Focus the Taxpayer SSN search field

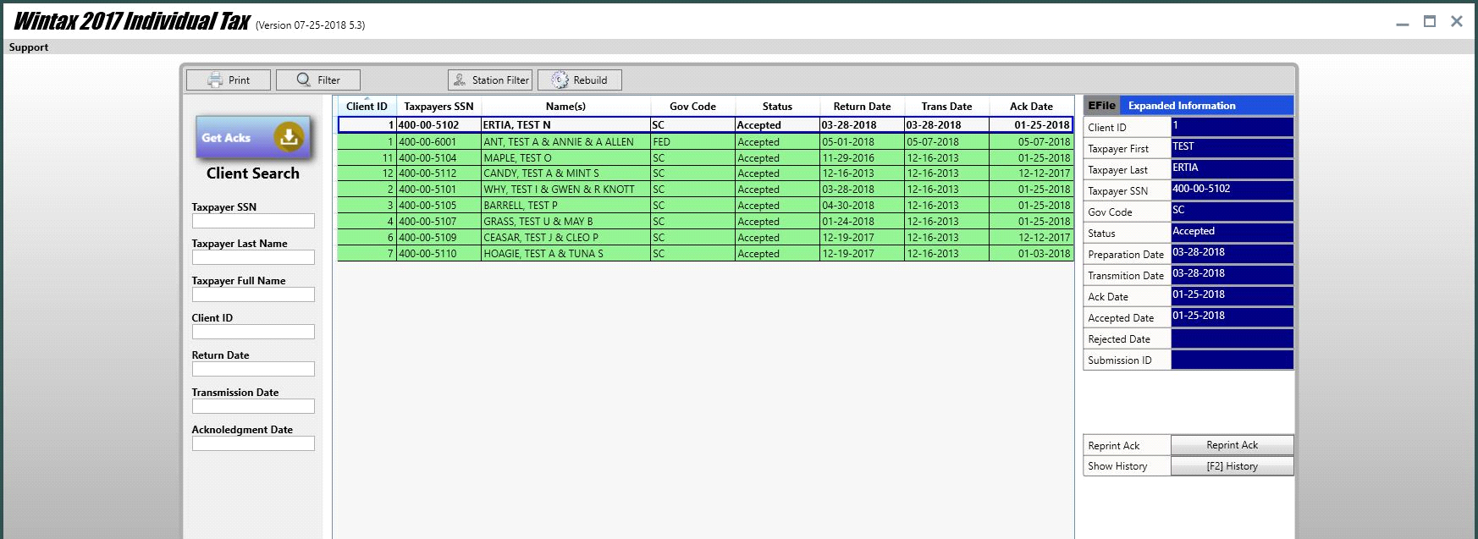[x=253, y=221]
